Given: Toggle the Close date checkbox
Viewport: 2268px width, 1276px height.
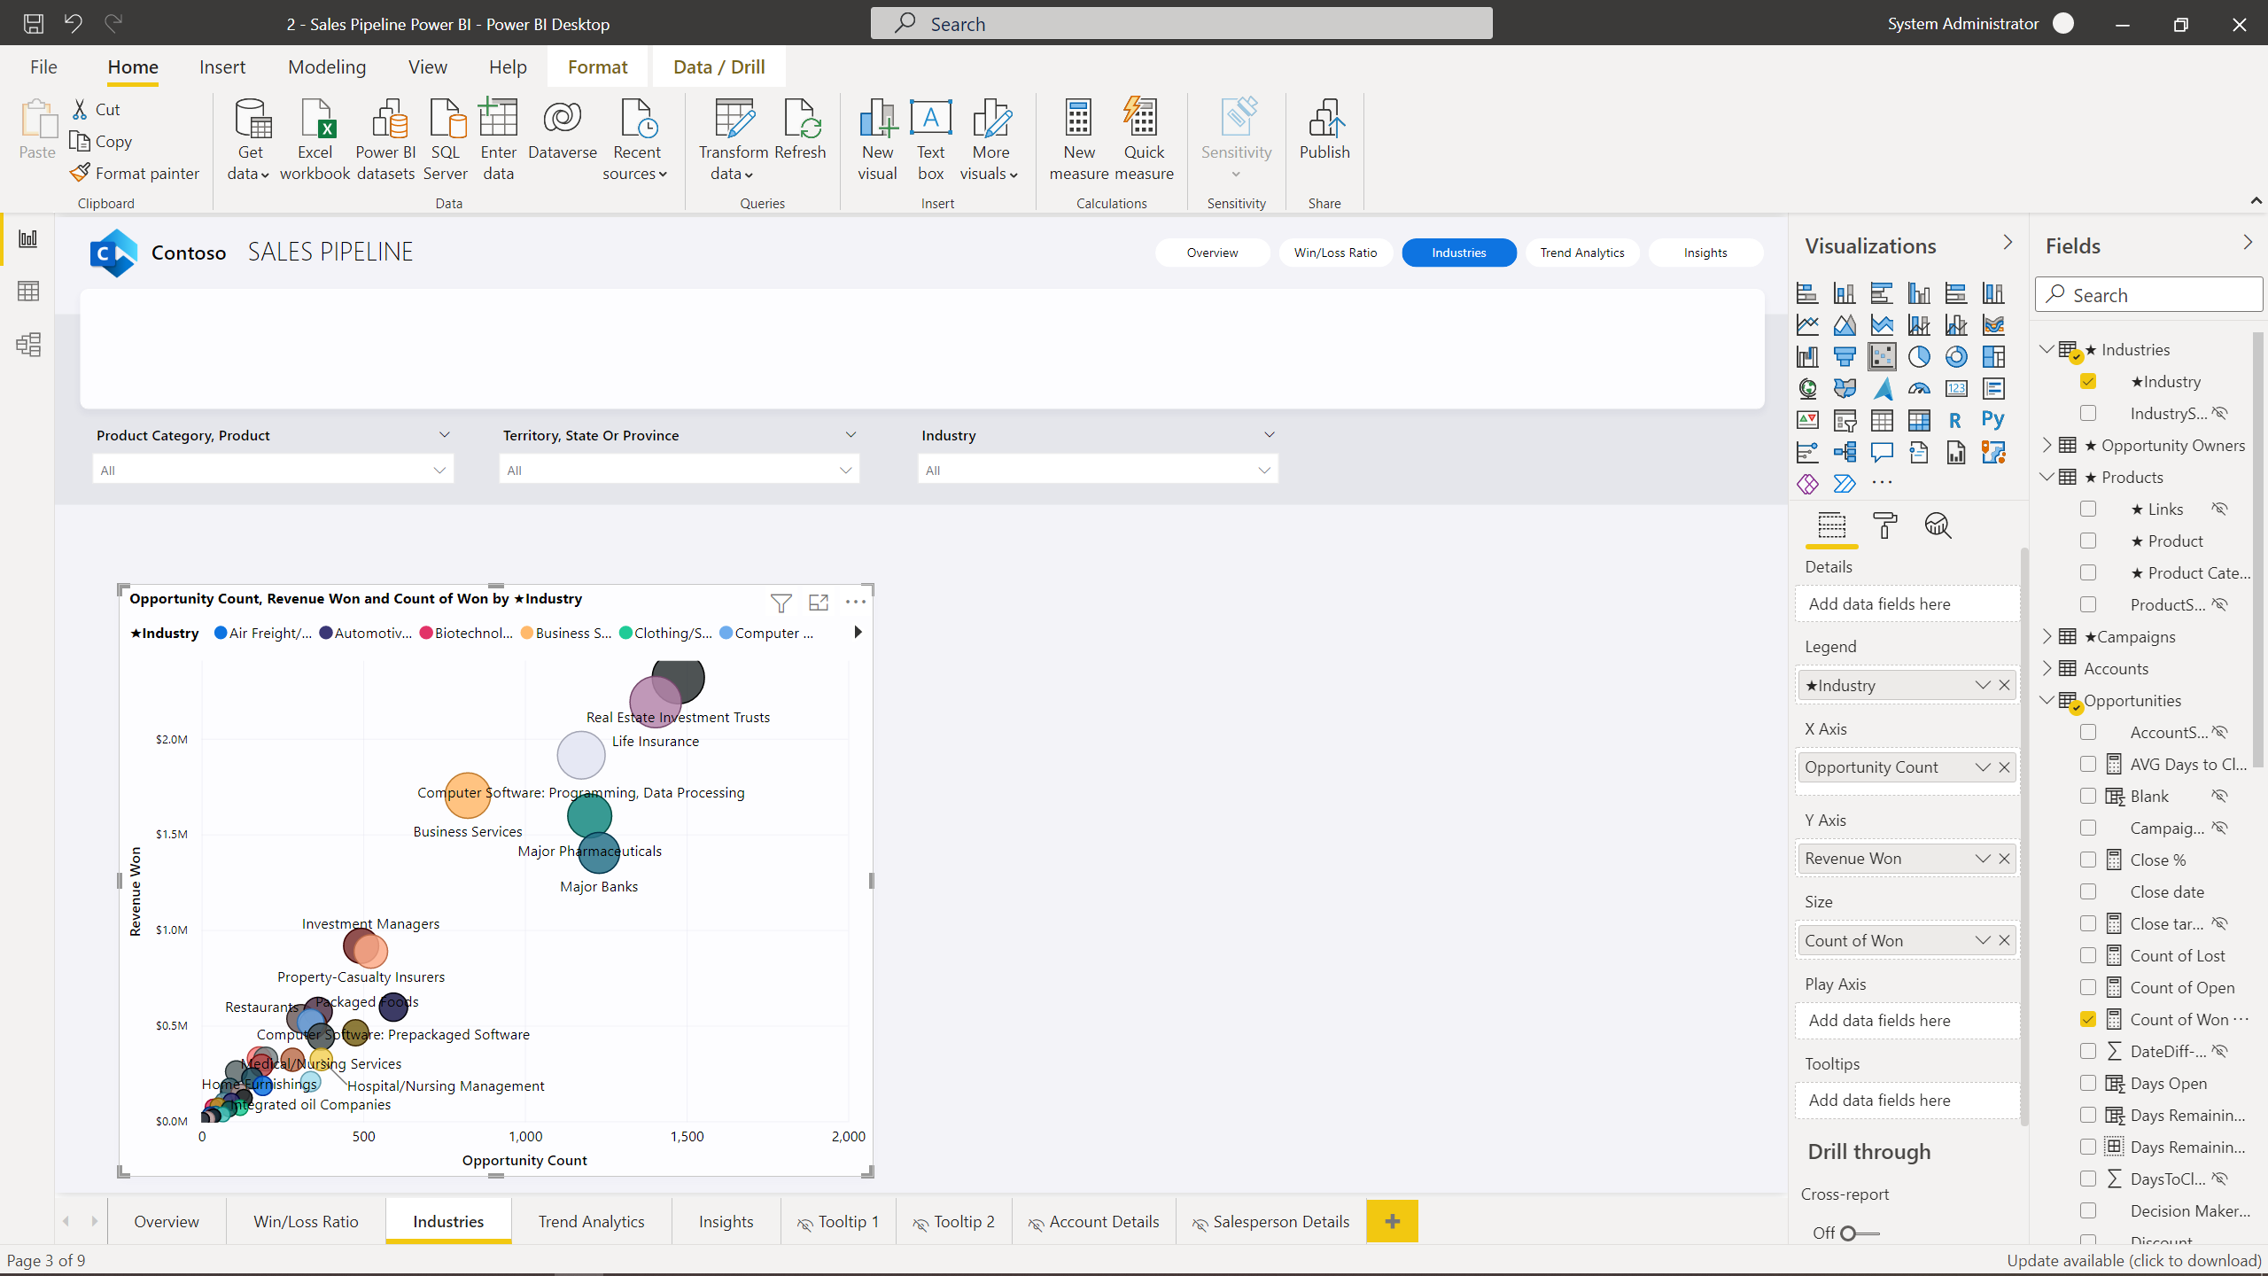Looking at the screenshot, I should point(2088,891).
